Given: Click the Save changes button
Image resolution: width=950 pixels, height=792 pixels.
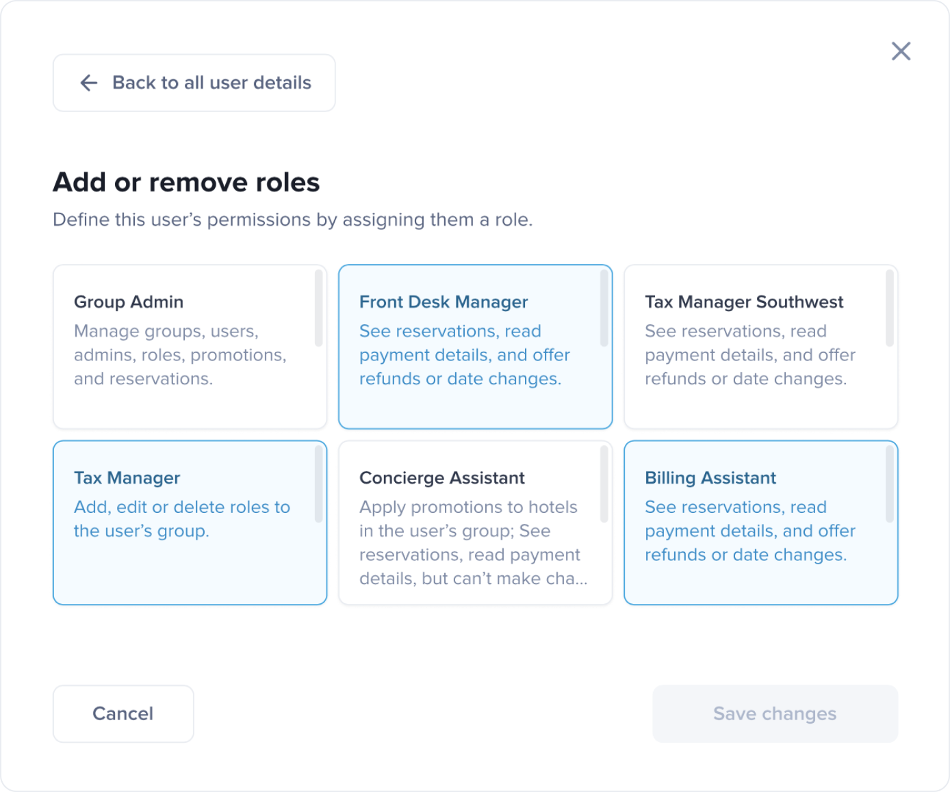Looking at the screenshot, I should pyautogui.click(x=775, y=713).
